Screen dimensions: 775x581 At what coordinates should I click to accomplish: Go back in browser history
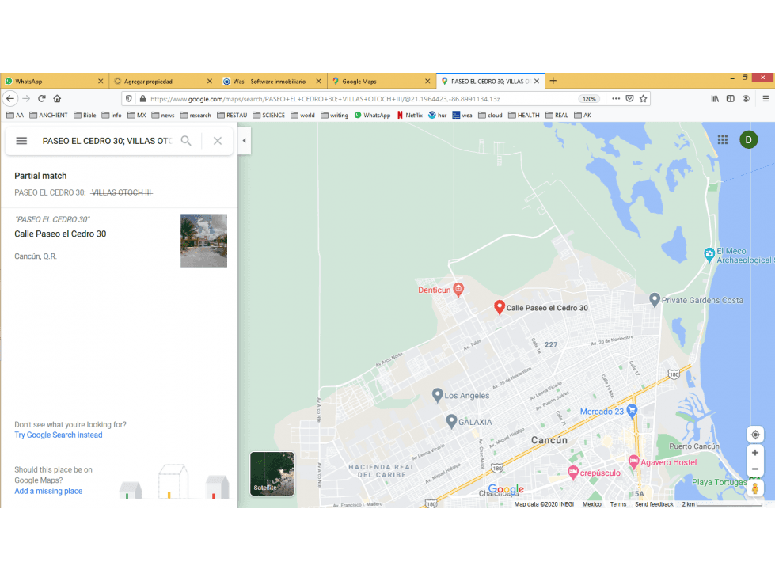[x=10, y=98]
